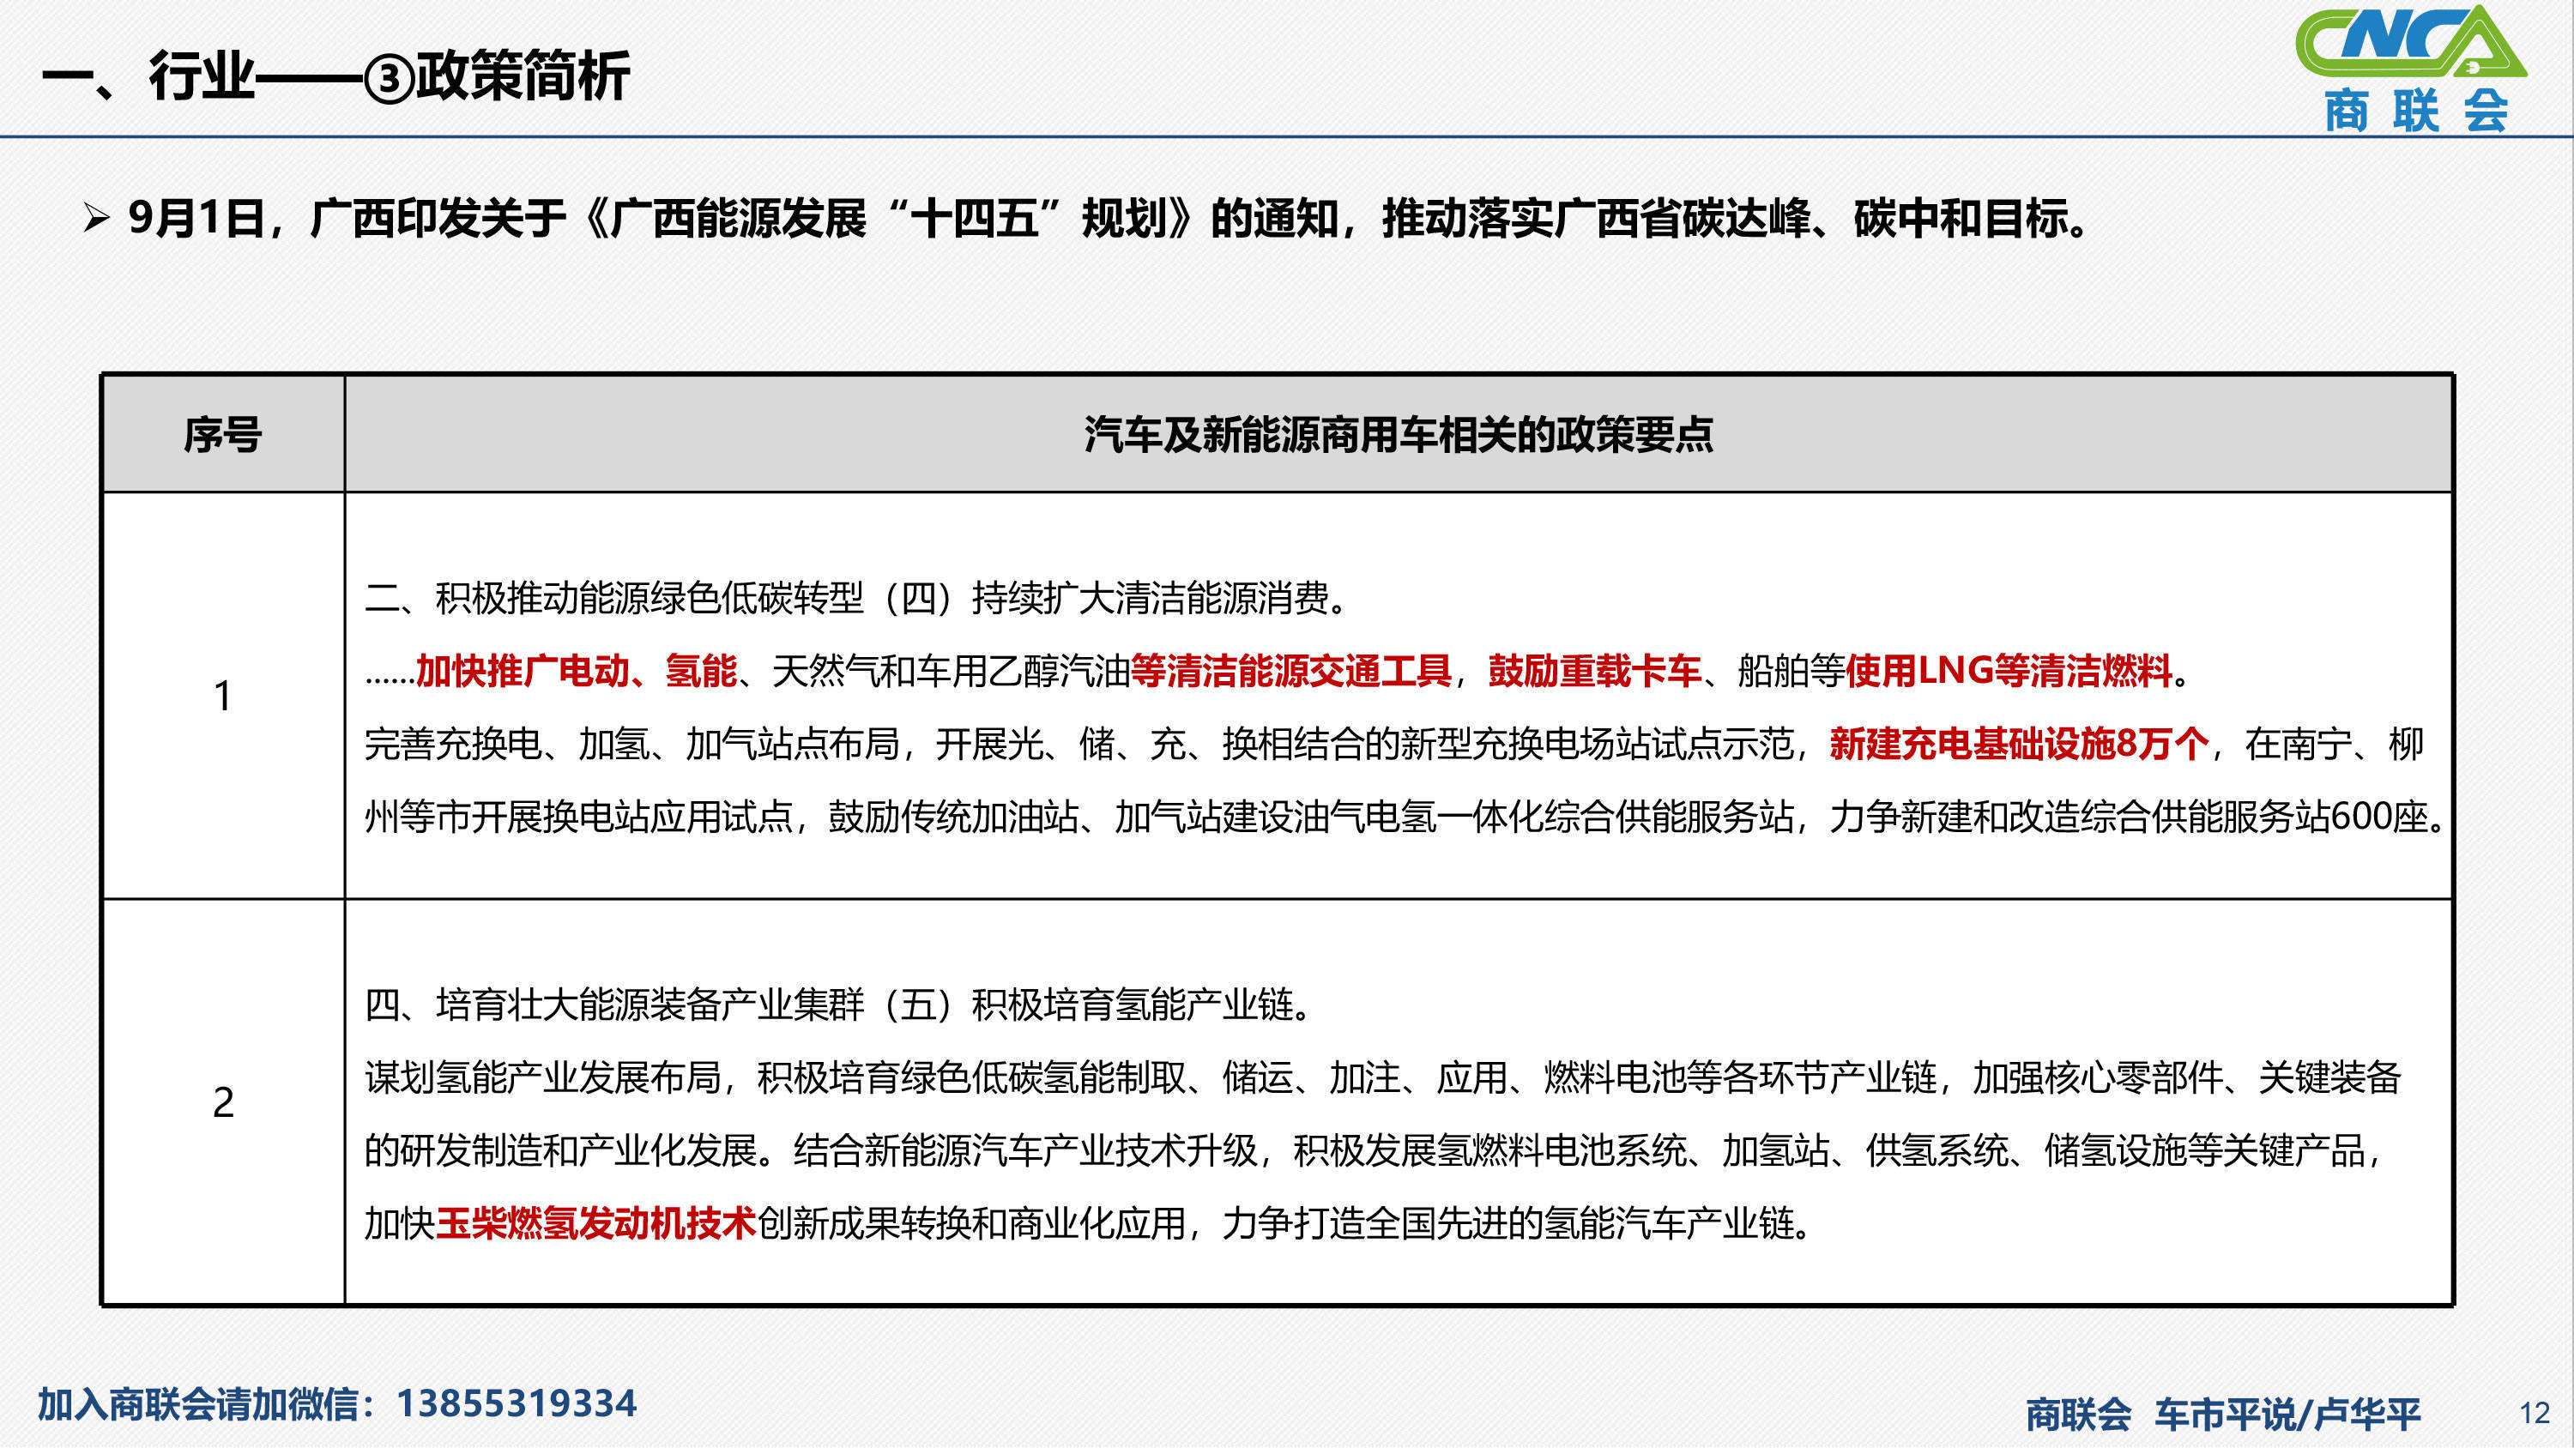
Task: Click red text 等清洁能源交通工具
Action: (x=1291, y=671)
